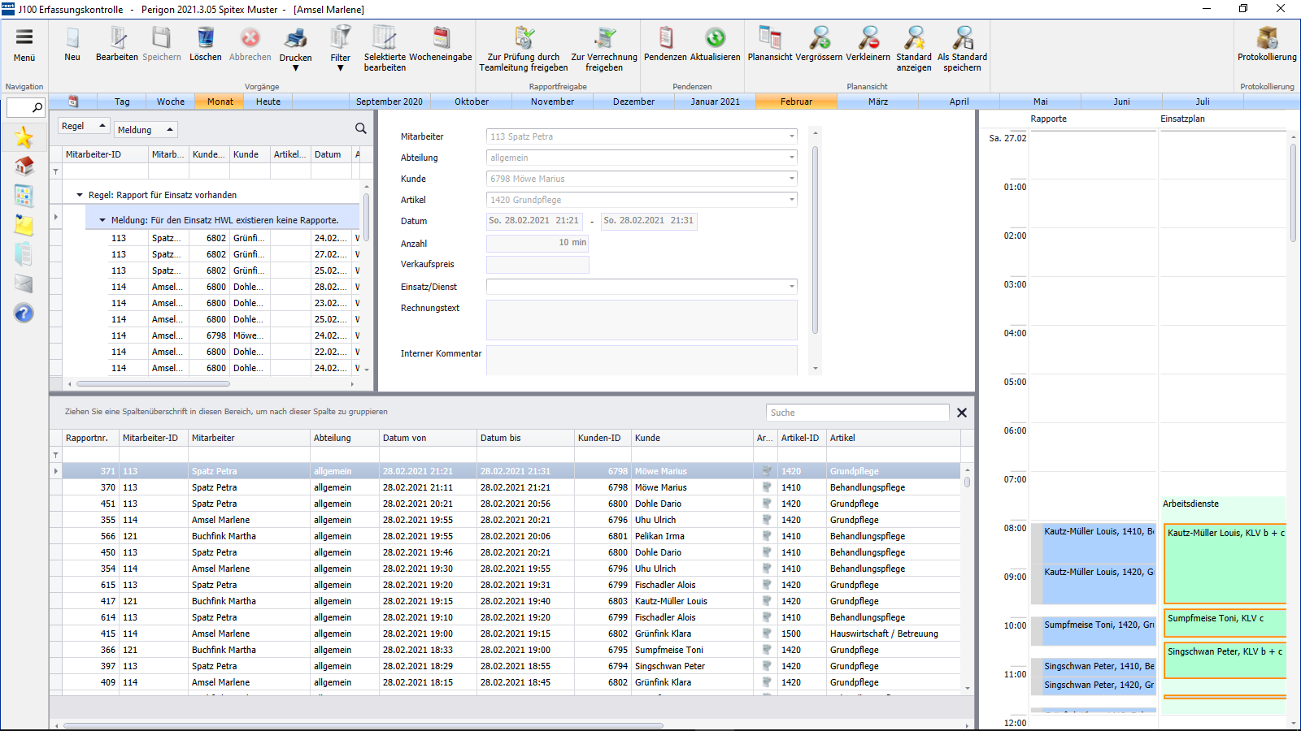Expand the Mitarbeiter combo box

coord(791,136)
